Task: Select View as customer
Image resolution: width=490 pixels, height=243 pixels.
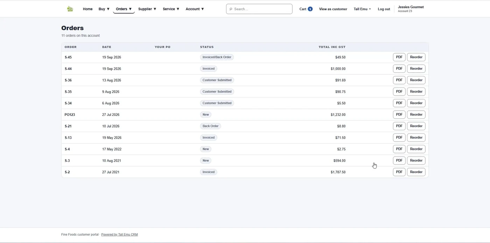Action: point(333,9)
